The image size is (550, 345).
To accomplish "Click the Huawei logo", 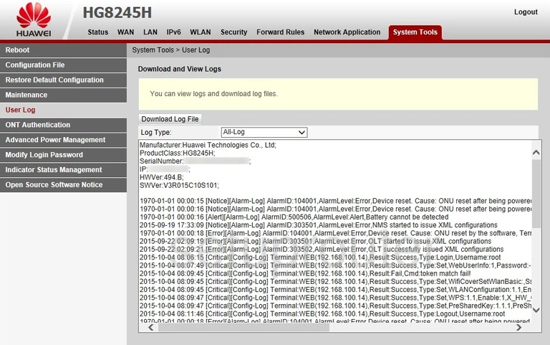I will click(x=34, y=19).
